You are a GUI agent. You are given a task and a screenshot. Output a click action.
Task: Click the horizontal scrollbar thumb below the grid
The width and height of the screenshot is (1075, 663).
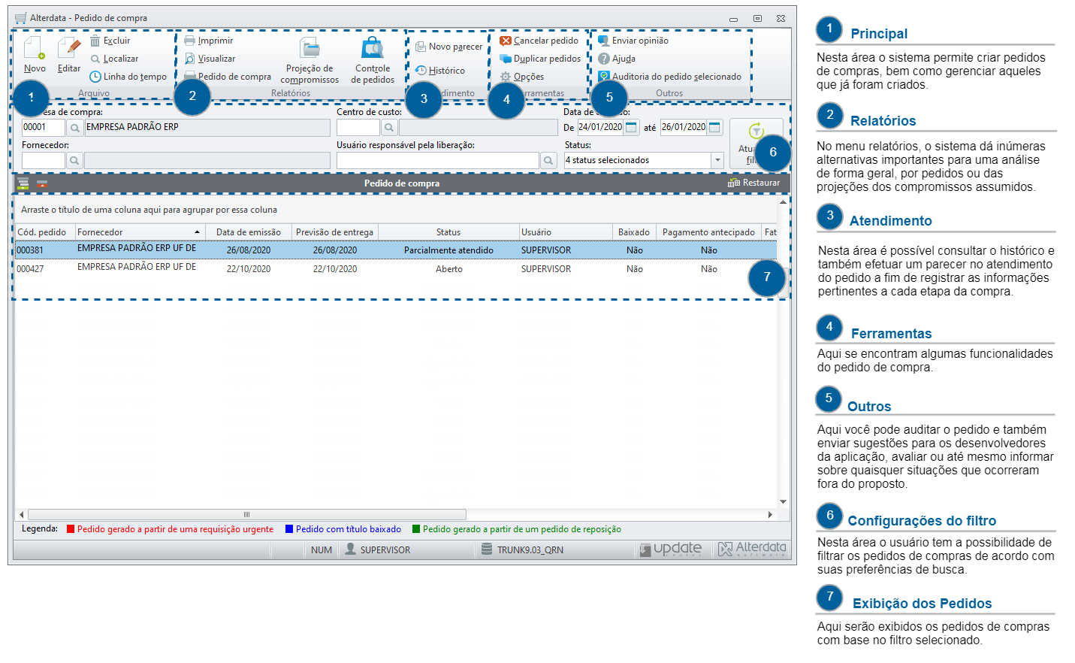pos(246,515)
